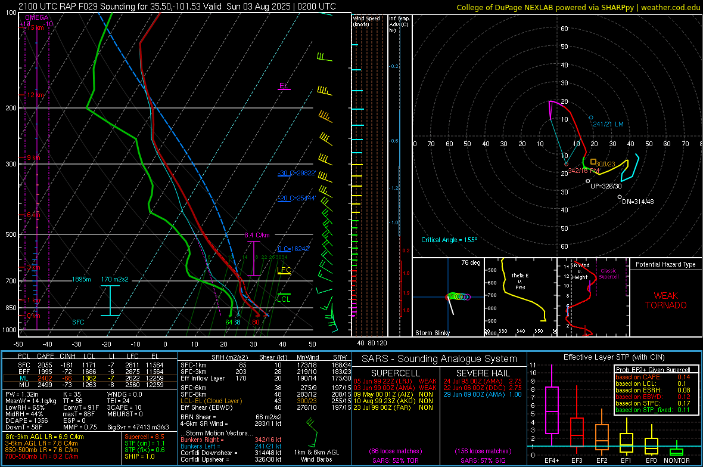The image size is (703, 467).
Task: Click the surface temperature value '80'
Action: pos(256,322)
